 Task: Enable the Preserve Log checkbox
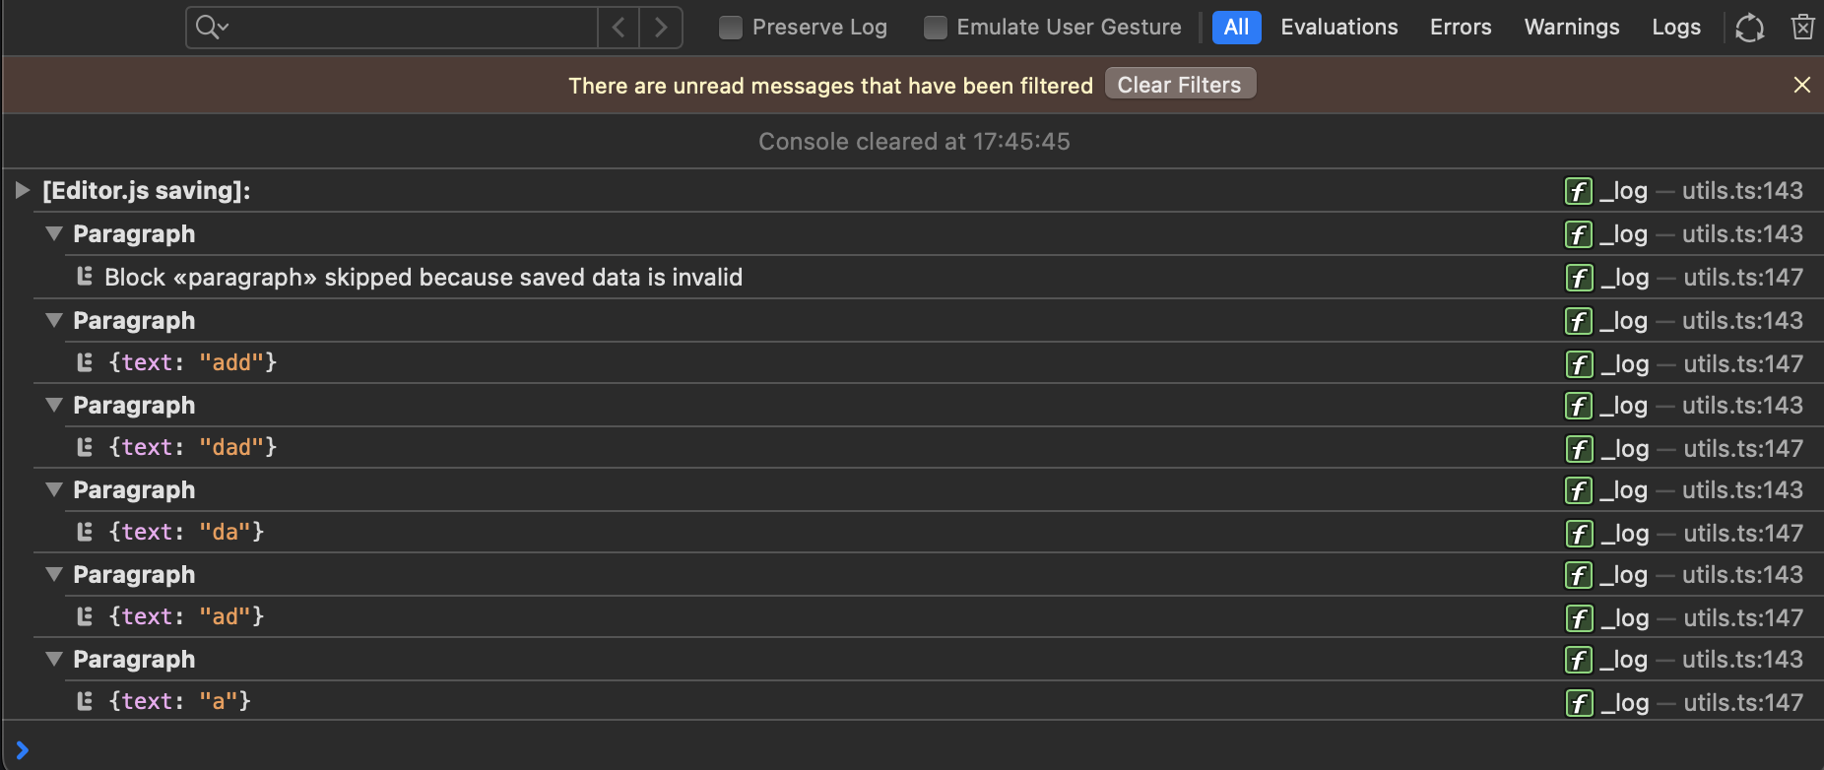pos(731,27)
